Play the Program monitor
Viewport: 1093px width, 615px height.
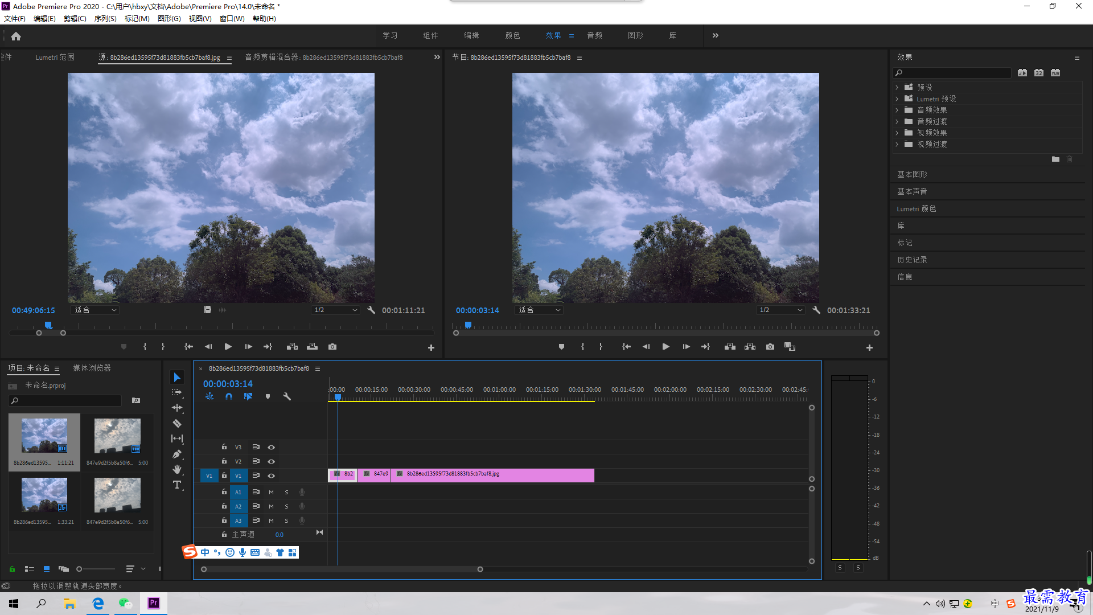(x=665, y=346)
